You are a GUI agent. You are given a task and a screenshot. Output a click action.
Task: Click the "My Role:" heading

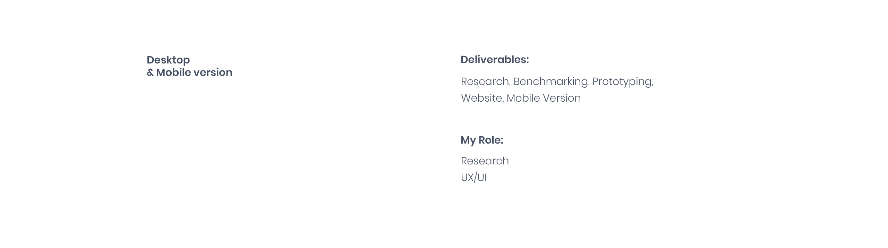coord(482,140)
